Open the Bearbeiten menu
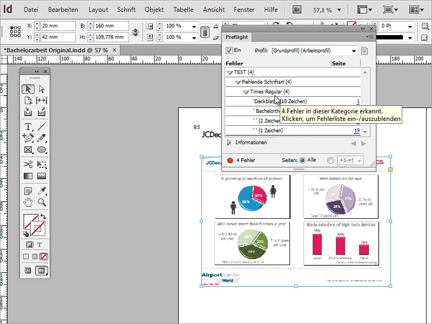The width and height of the screenshot is (432, 324). (63, 10)
